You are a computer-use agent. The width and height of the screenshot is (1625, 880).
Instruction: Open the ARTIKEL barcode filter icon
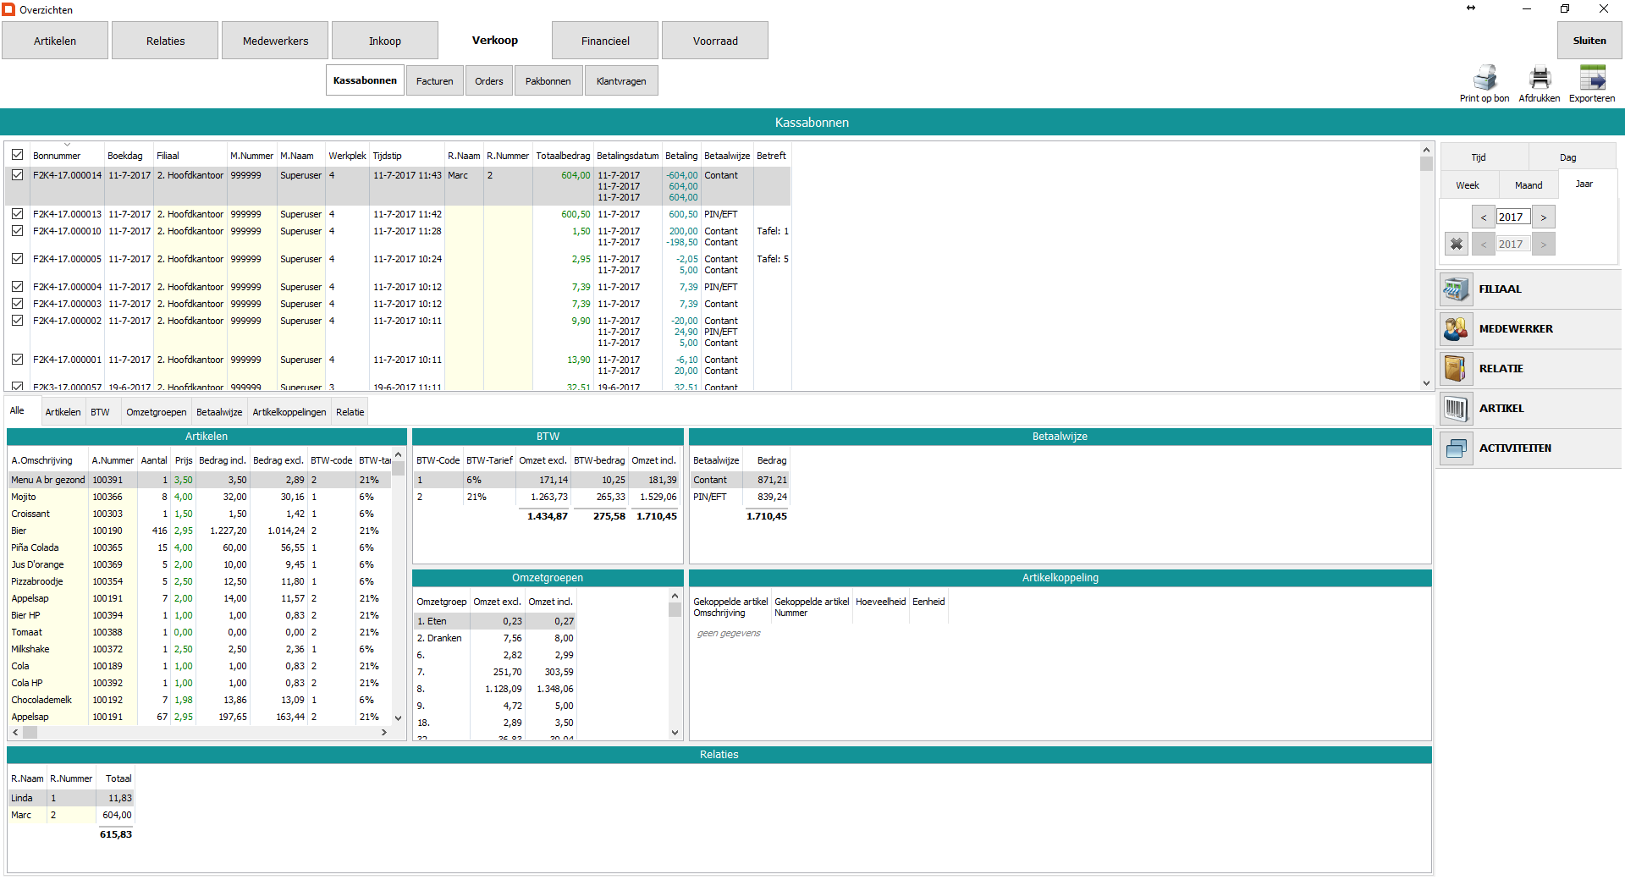(x=1456, y=409)
